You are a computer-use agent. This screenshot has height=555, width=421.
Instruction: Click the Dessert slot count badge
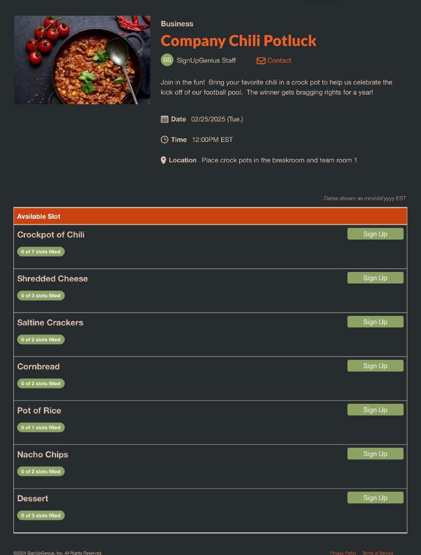point(41,515)
